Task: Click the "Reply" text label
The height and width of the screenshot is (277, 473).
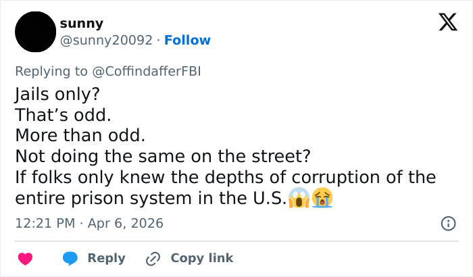Action: 107,258
